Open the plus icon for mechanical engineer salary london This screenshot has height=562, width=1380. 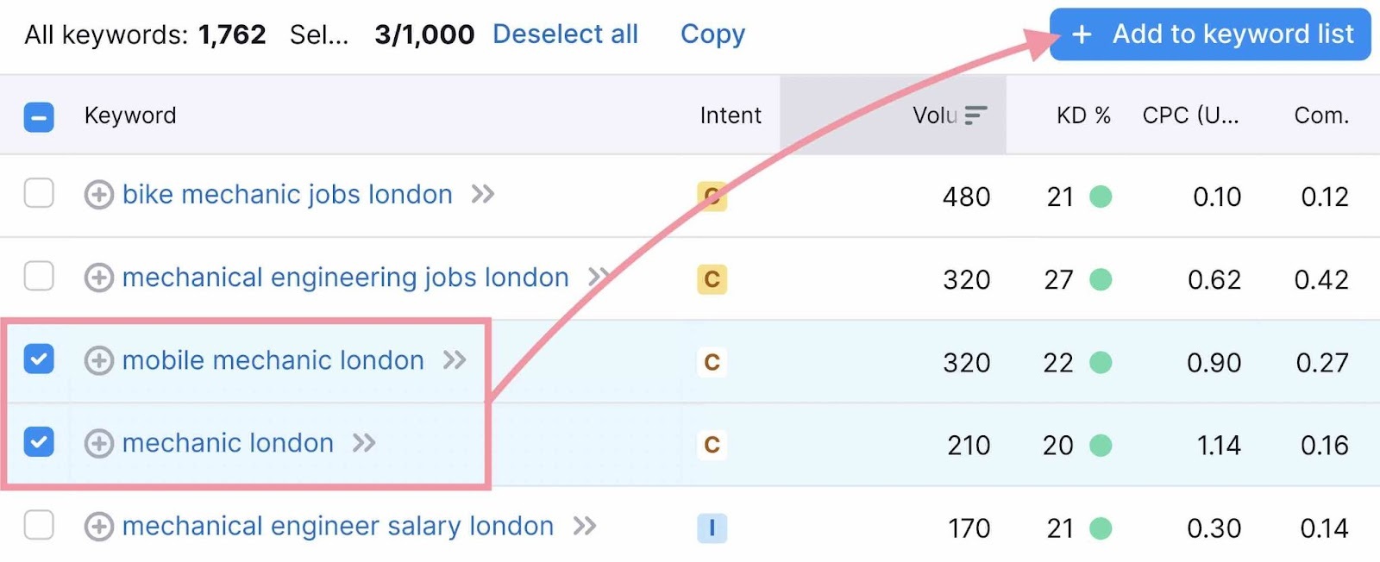[99, 526]
